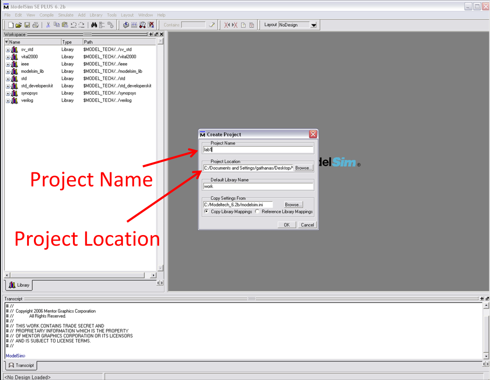Click the Workspace pane plus zoom icon
The height and width of the screenshot is (380, 490).
click(151, 34)
